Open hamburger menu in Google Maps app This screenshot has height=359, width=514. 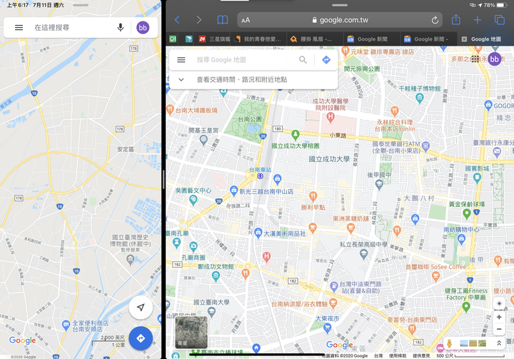[19, 28]
